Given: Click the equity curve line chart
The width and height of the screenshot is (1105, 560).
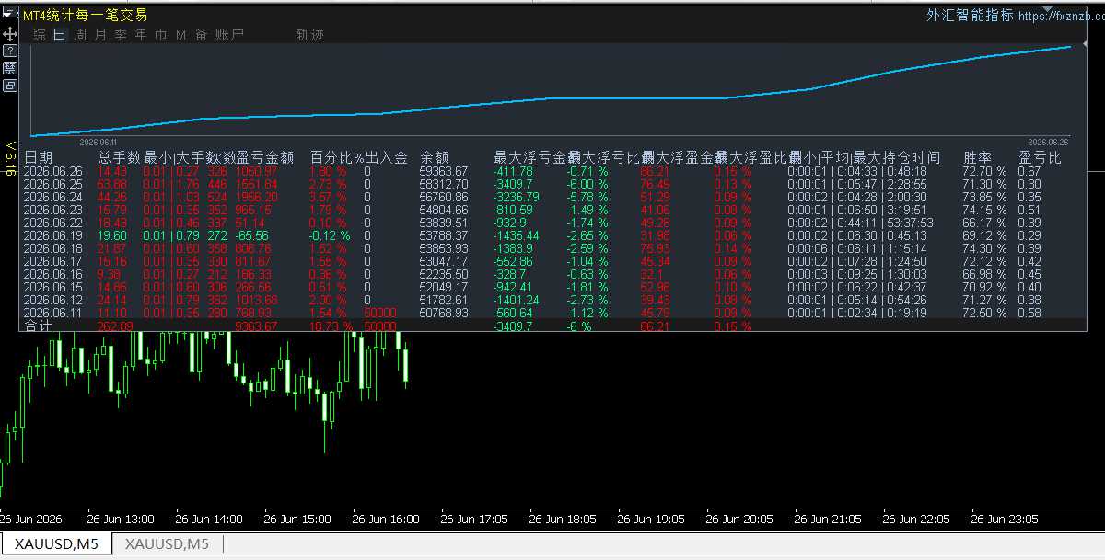Looking at the screenshot, I should coord(552,90).
